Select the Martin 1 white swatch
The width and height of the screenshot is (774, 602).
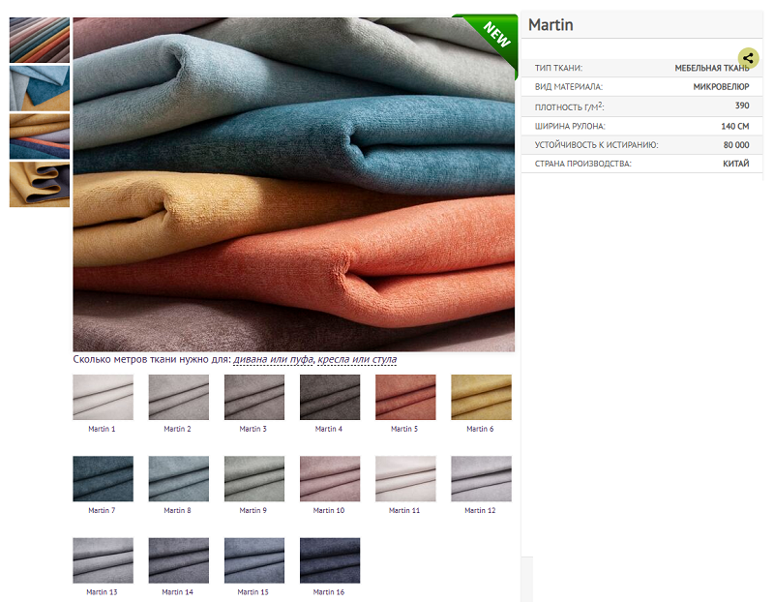point(103,397)
